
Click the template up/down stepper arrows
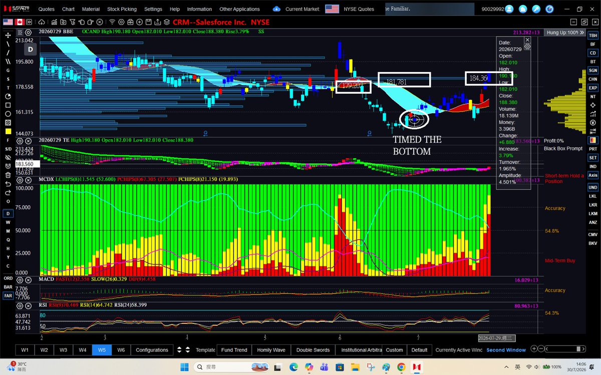click(187, 350)
